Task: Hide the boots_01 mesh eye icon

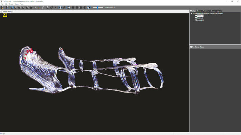Action: [x=196, y=16]
